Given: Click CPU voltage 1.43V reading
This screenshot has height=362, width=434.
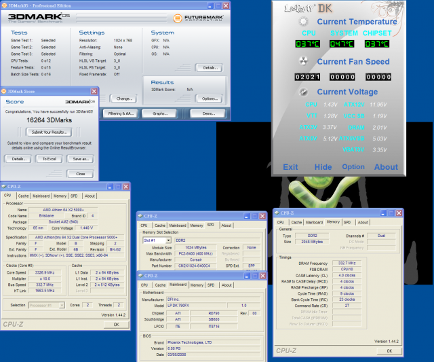Looking at the screenshot, I should [330, 105].
